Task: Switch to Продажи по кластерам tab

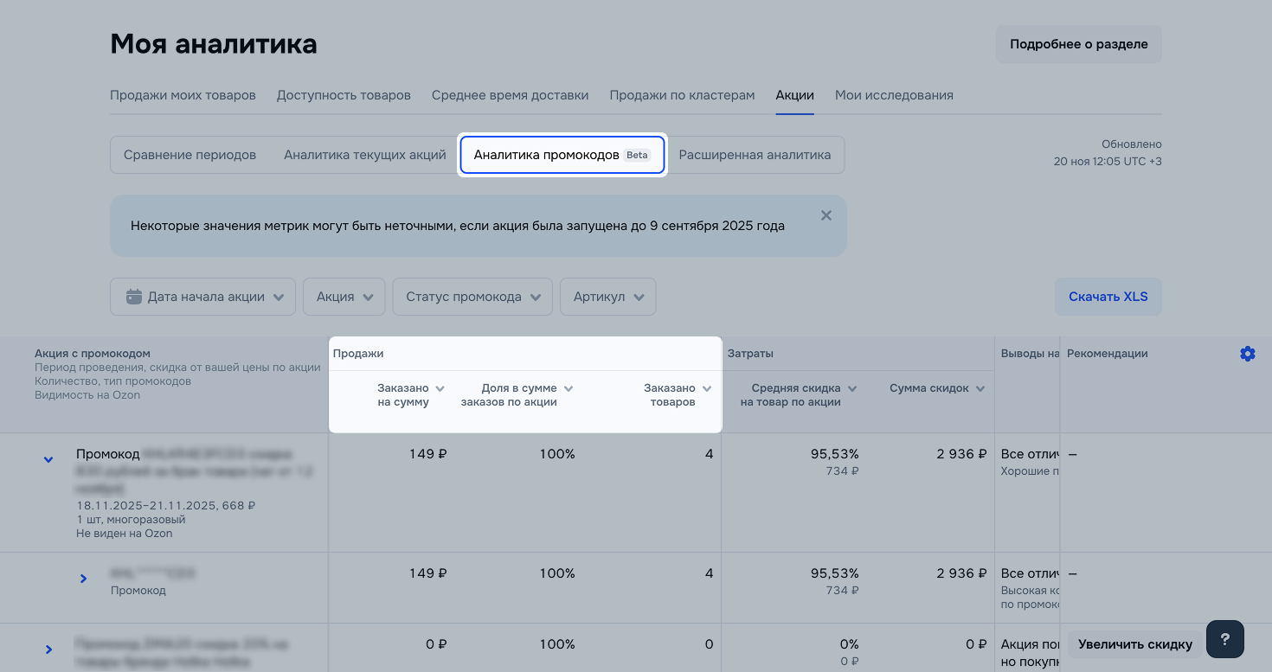Action: point(682,95)
